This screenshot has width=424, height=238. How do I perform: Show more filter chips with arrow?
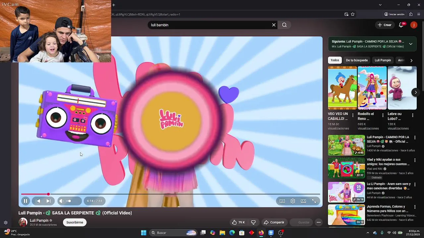click(411, 60)
